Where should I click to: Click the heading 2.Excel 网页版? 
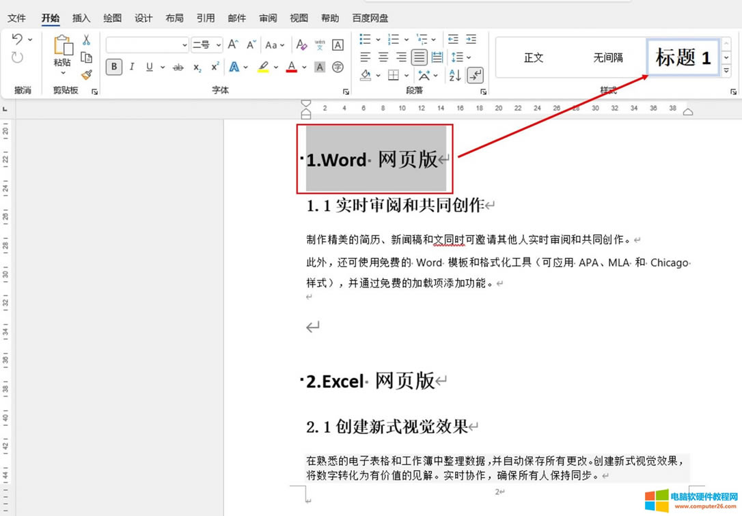[370, 381]
